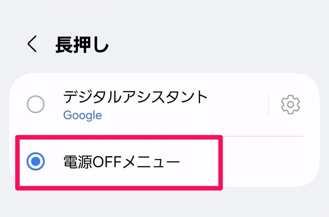329x217 pixels.
Task: Tap the デジタルアシスタント label text
Action: pyautogui.click(x=136, y=97)
